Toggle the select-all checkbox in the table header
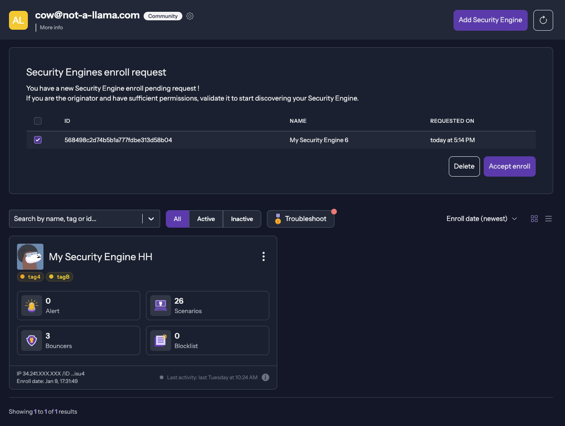Screen dimensions: 565x426 pos(37,121)
